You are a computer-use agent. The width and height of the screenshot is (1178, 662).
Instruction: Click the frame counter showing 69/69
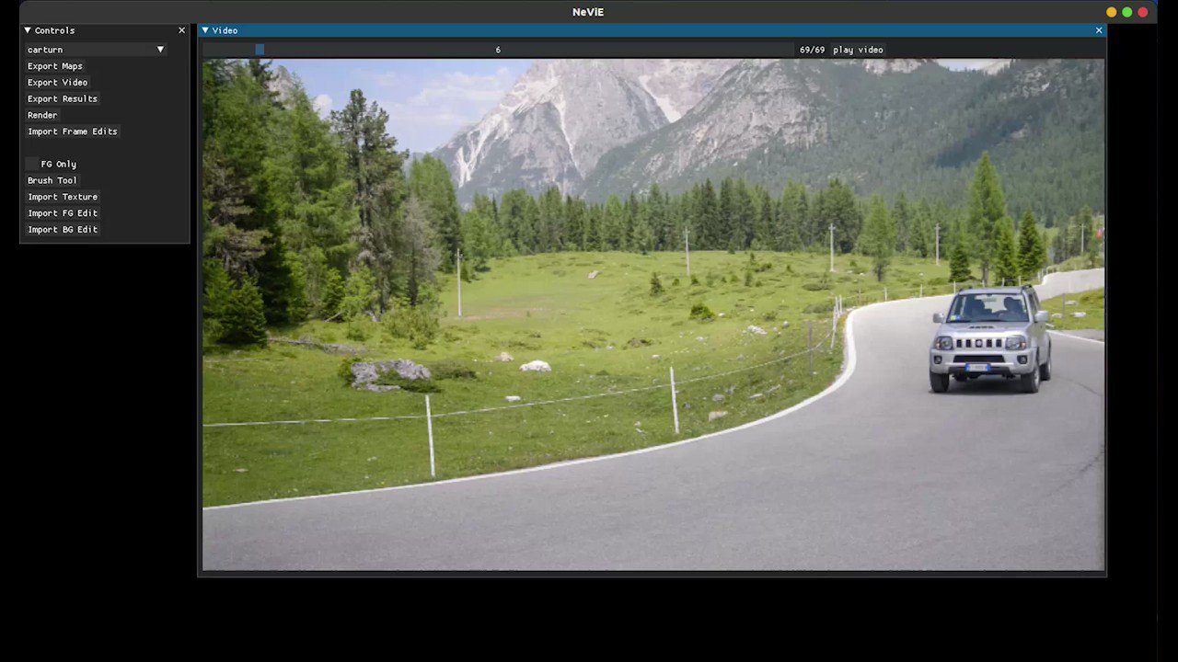[x=812, y=50]
